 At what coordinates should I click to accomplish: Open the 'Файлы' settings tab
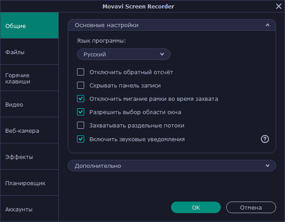tap(29, 52)
